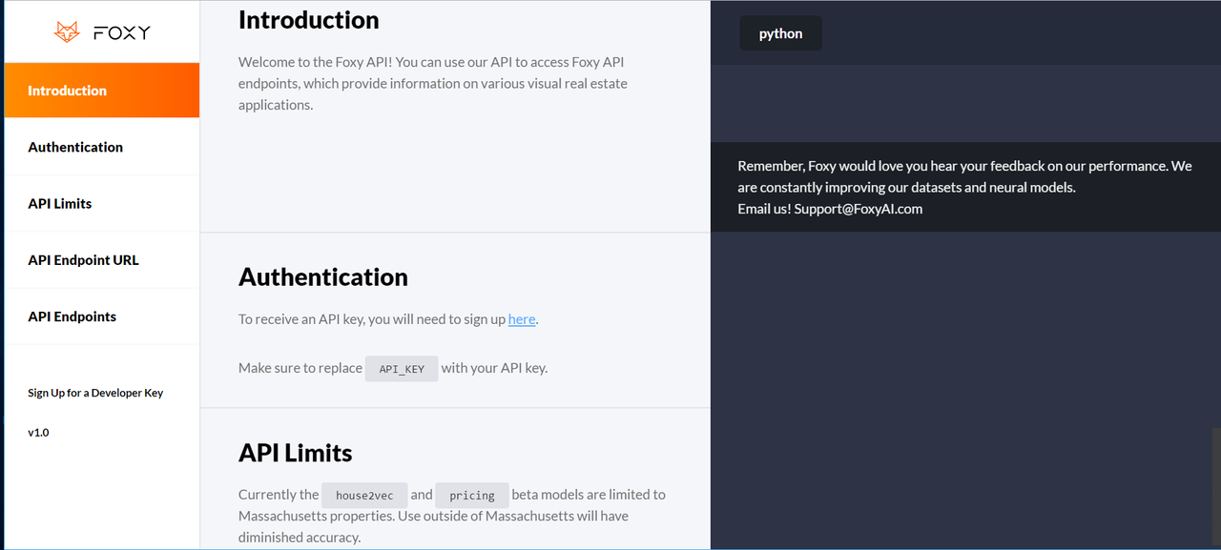Select API Limits in the sidebar
The height and width of the screenshot is (550, 1221).
pos(102,203)
